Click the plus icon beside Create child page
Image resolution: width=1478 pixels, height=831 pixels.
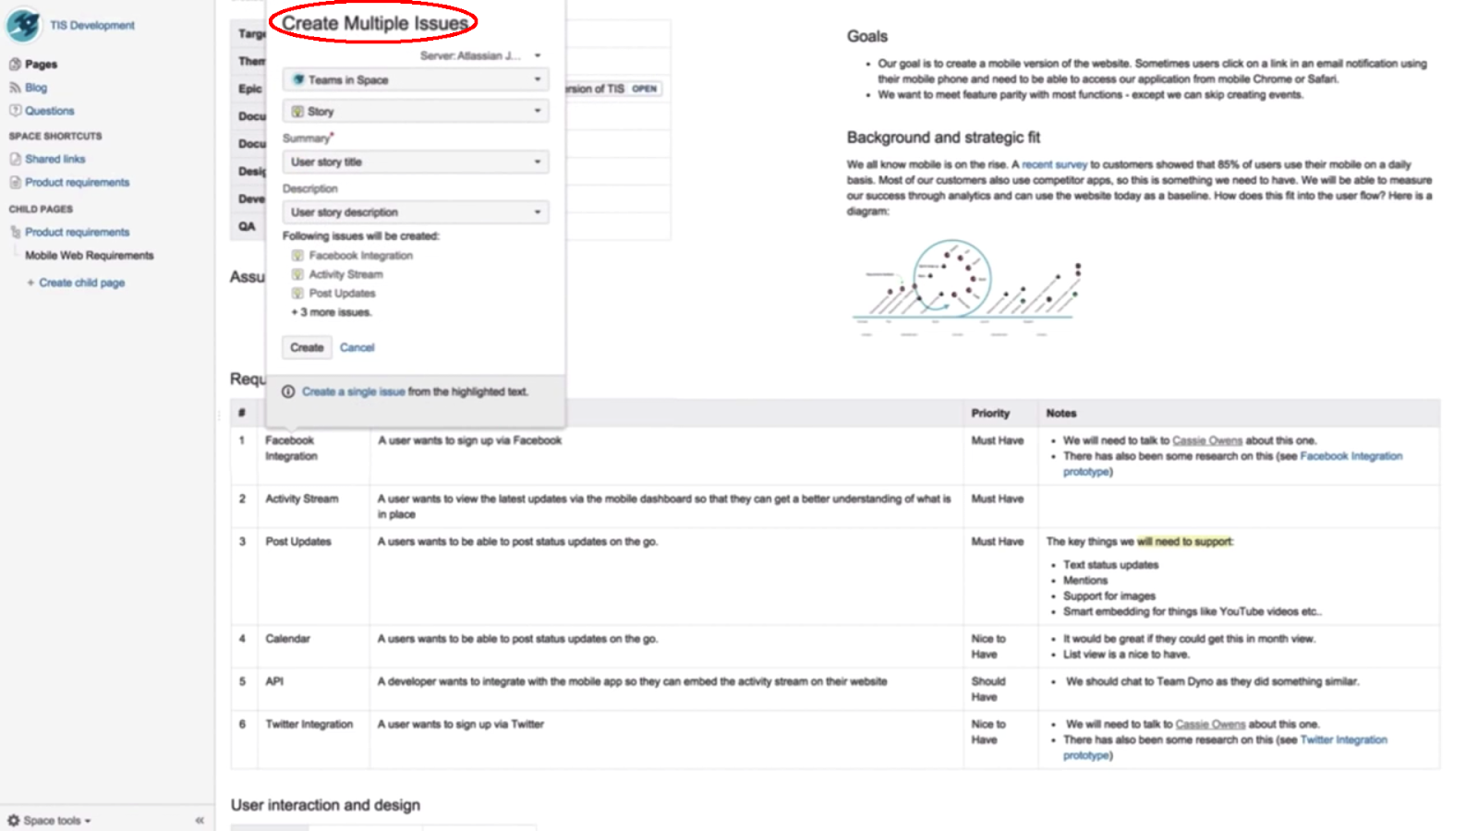click(30, 283)
